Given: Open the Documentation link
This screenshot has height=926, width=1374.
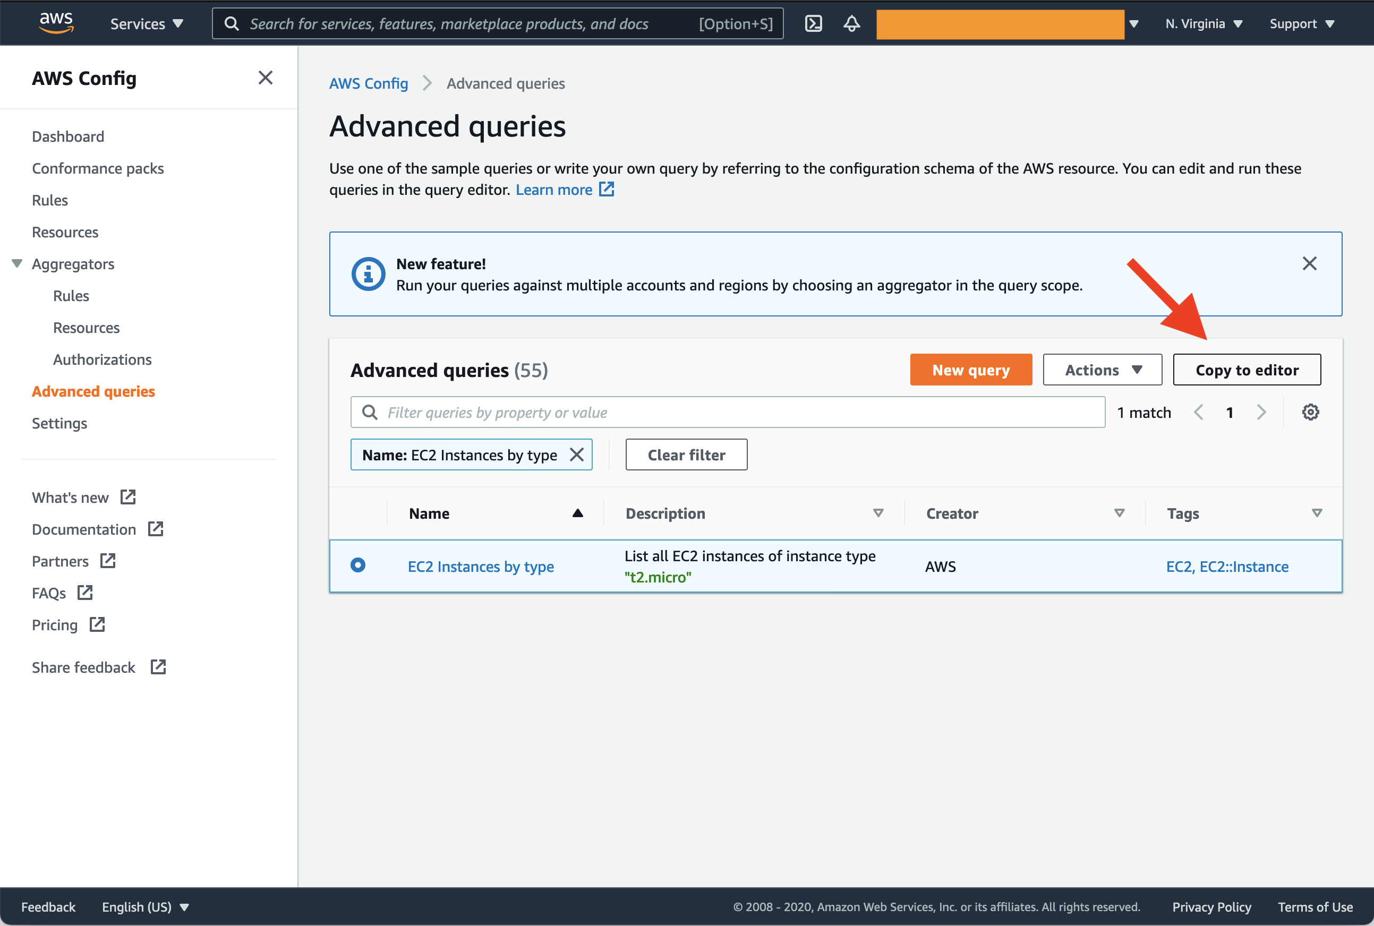Looking at the screenshot, I should click(84, 530).
